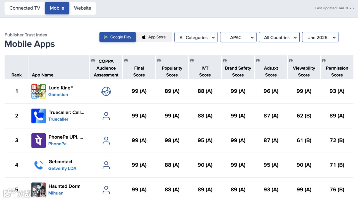Switch to the Connected TV tab
358x200 pixels.
click(x=25, y=8)
